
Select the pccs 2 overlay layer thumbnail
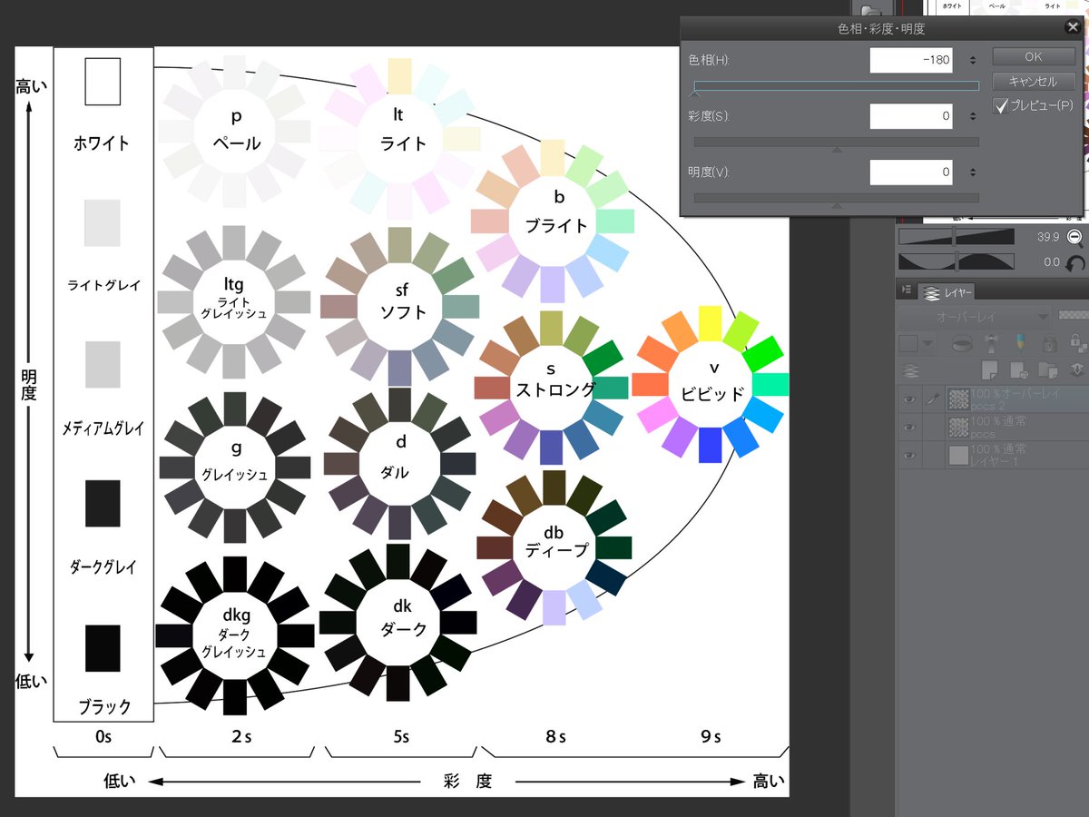point(957,398)
